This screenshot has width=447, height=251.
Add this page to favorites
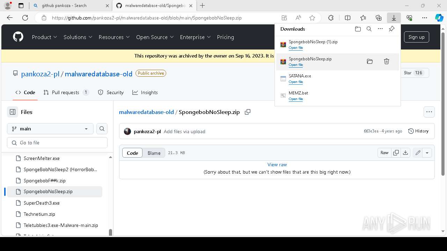312,18
